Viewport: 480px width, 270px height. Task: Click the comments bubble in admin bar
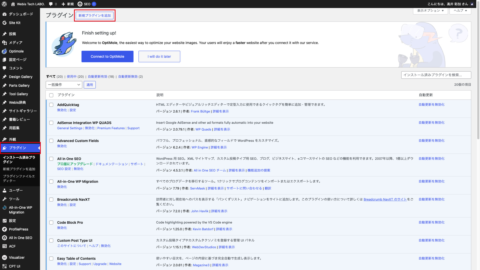[51, 4]
